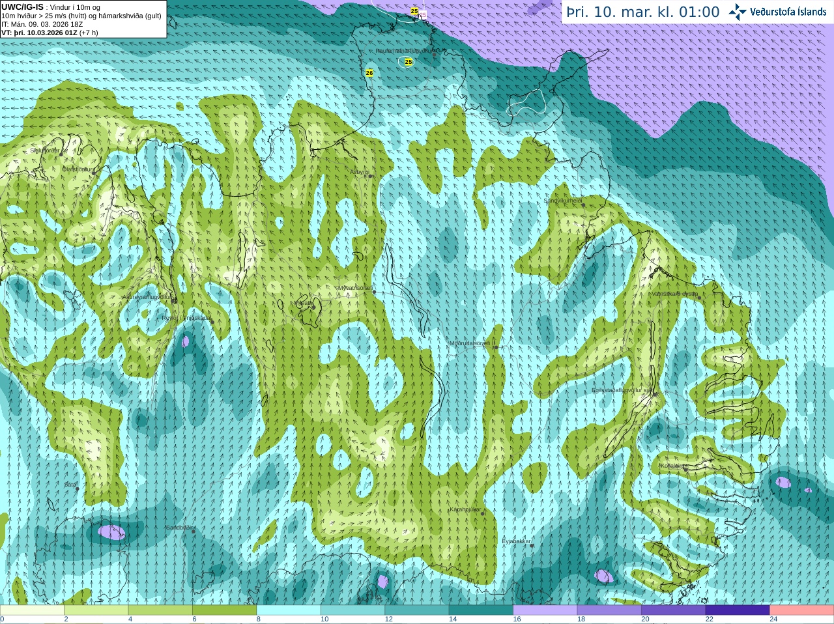The image size is (834, 624).
Task: Click the yellow 25 marker beside Raufarhafnarflugvöllur
Action: 409,62
